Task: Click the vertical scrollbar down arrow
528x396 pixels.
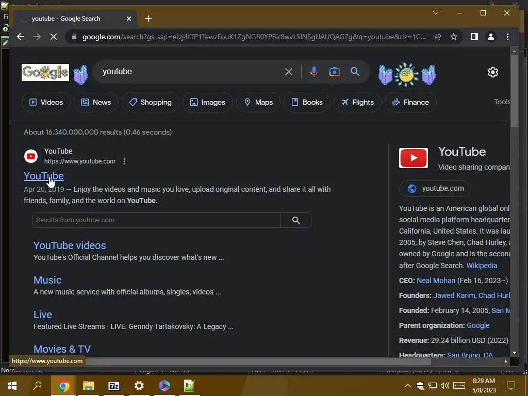Action: (514, 353)
